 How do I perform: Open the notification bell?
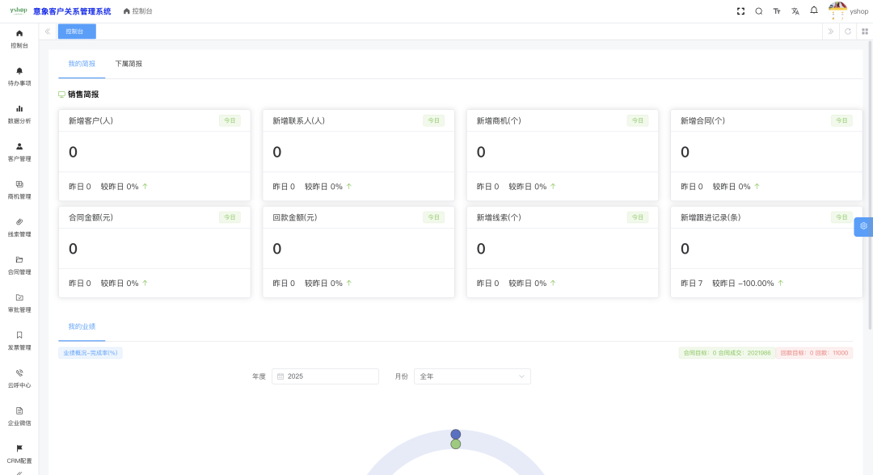coord(815,11)
